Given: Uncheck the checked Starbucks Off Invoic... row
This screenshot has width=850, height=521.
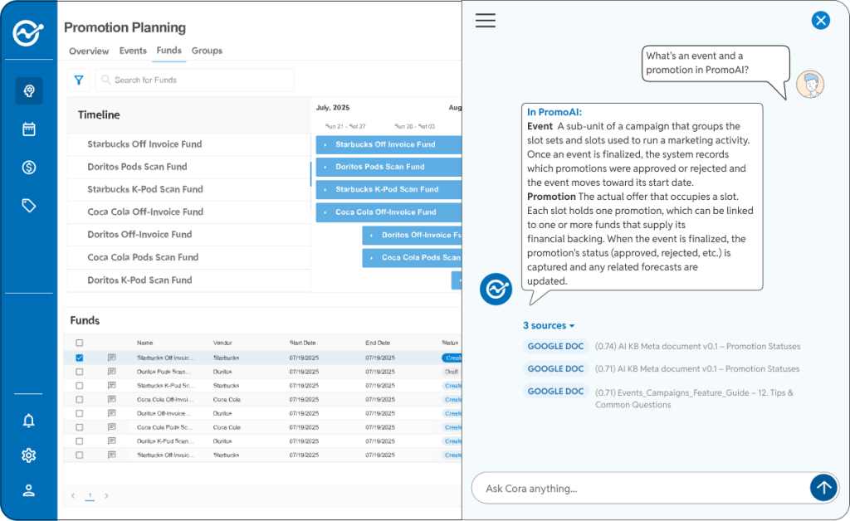Looking at the screenshot, I should [80, 358].
